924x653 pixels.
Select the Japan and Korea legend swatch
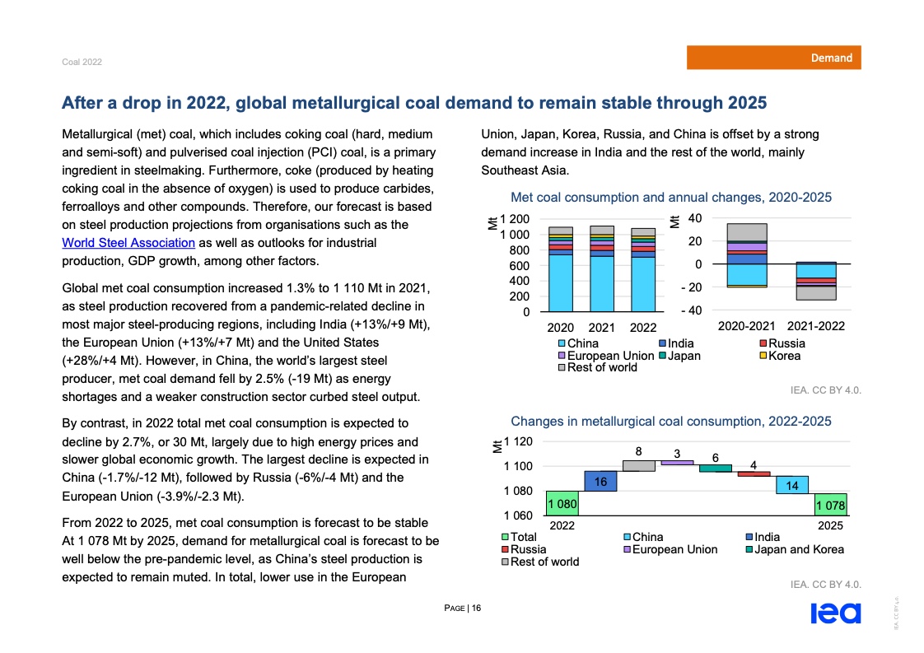(x=748, y=549)
